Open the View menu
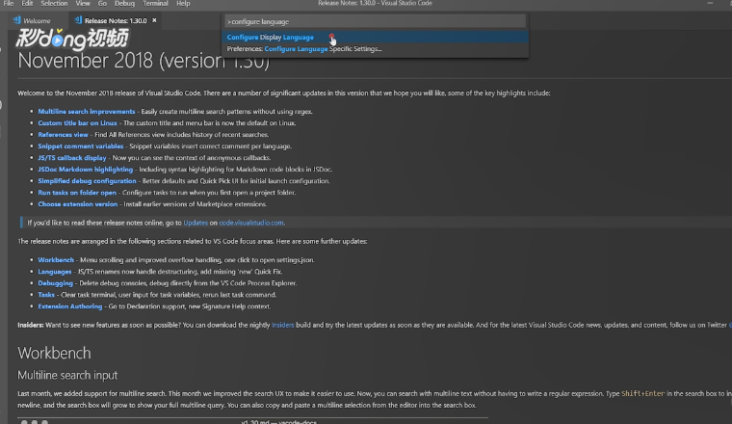 [83, 3]
